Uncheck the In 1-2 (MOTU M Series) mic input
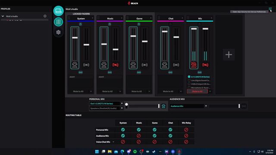 pyautogui.click(x=189, y=77)
